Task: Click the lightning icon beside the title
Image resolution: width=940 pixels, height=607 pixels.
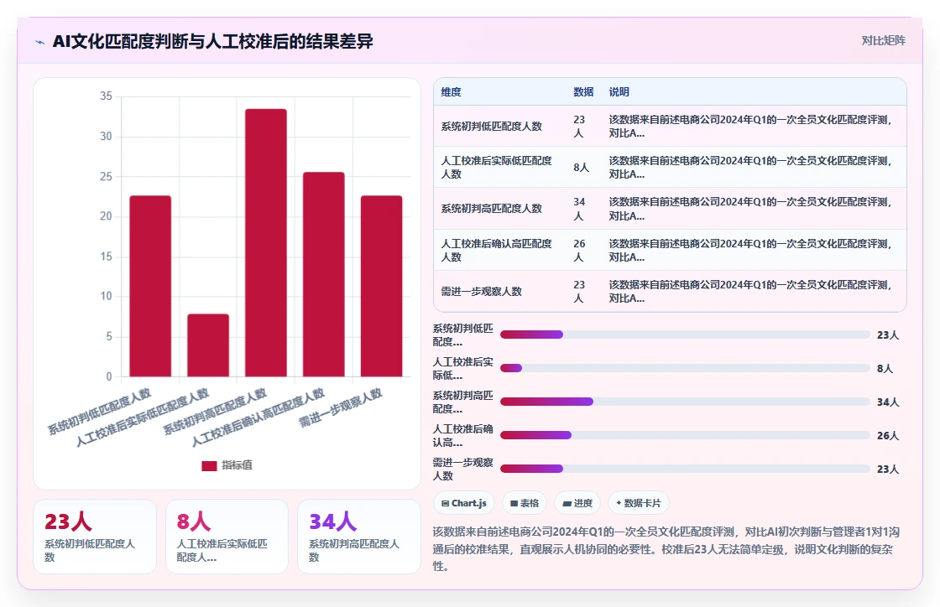Action: (40, 42)
